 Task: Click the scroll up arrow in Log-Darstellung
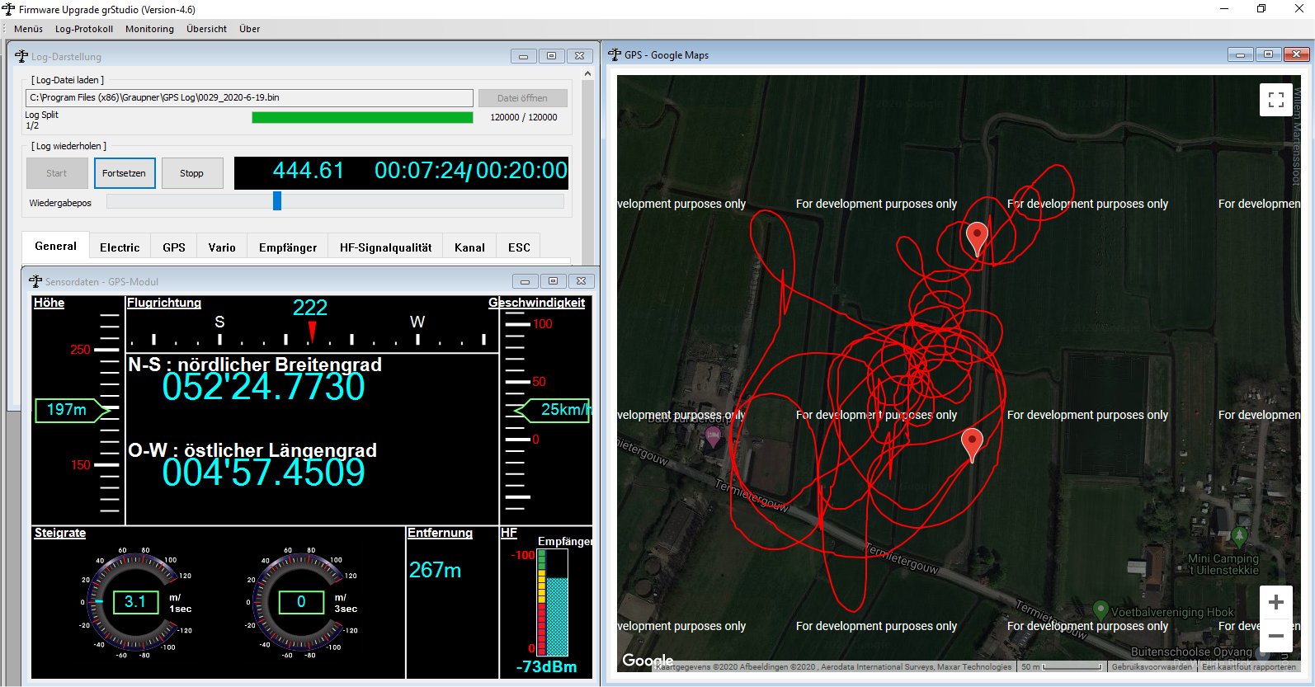(x=587, y=73)
